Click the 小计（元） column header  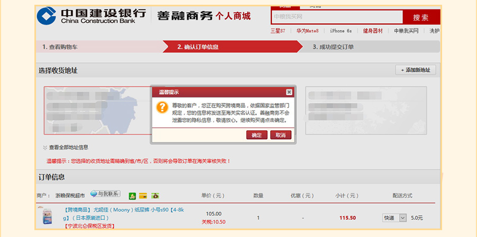[x=347, y=196]
